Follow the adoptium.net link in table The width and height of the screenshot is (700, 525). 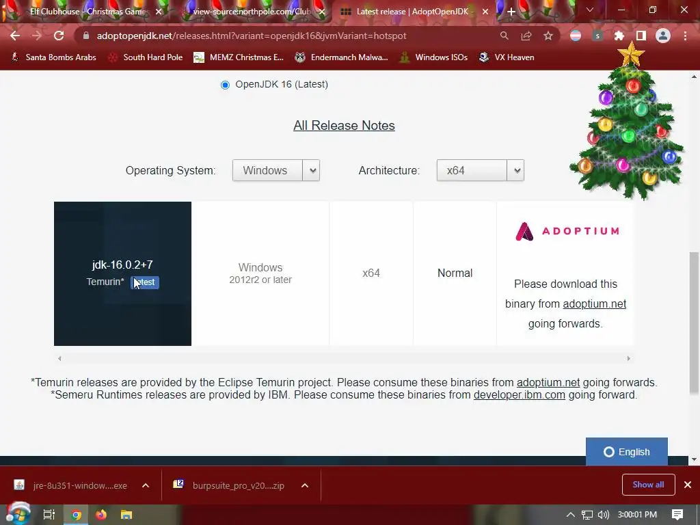coord(594,304)
